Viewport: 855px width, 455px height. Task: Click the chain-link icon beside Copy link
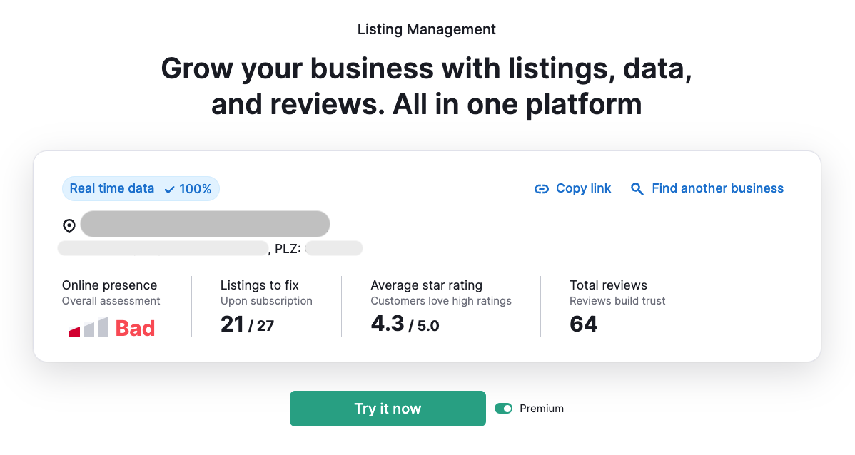pyautogui.click(x=542, y=188)
